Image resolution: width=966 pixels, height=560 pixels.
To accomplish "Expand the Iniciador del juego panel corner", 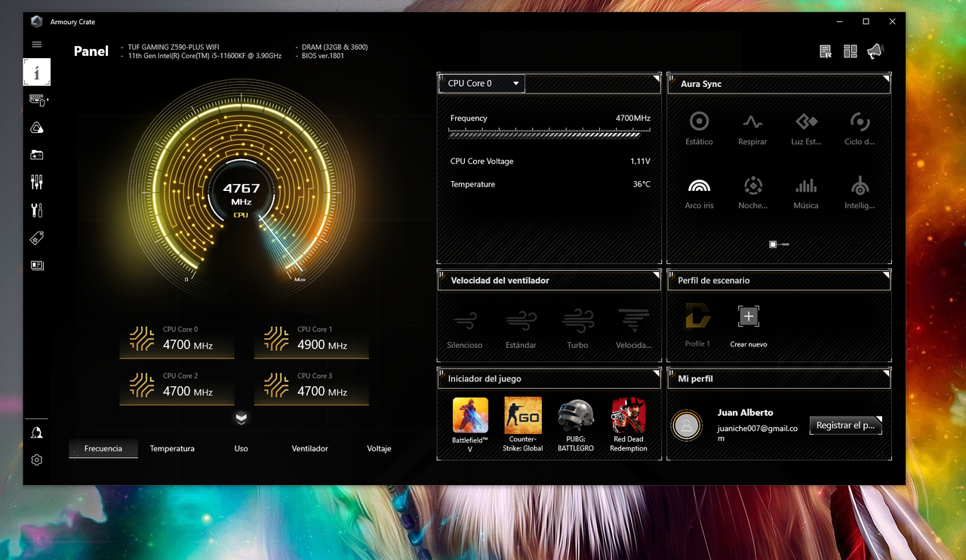I will [656, 374].
